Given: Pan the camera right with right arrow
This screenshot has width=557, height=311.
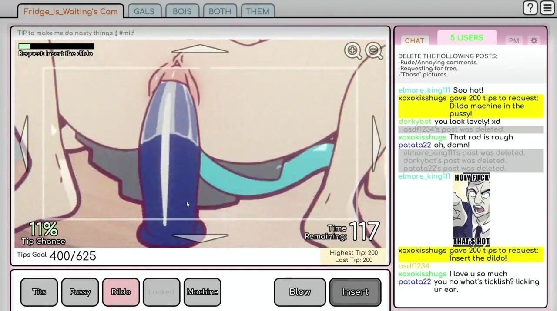Looking at the screenshot, I should tap(376, 142).
